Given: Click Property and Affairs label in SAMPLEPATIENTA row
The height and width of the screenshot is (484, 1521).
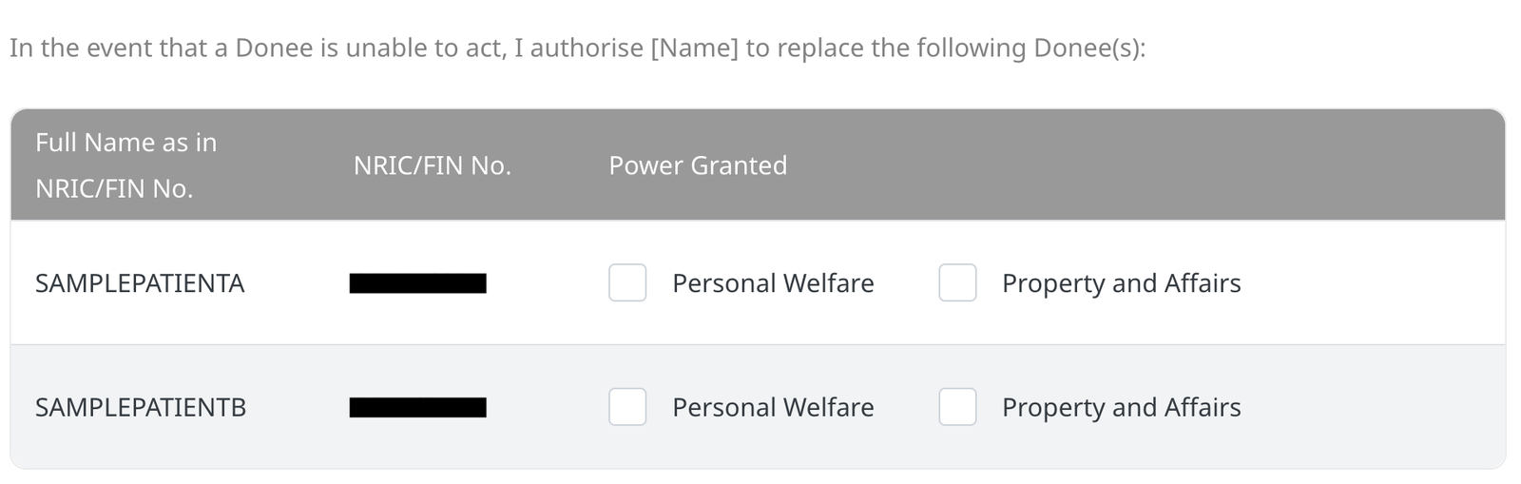Looking at the screenshot, I should click(x=1121, y=283).
